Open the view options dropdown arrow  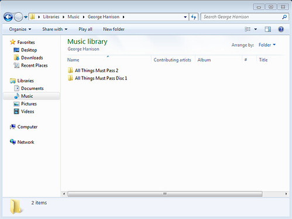[x=256, y=29]
